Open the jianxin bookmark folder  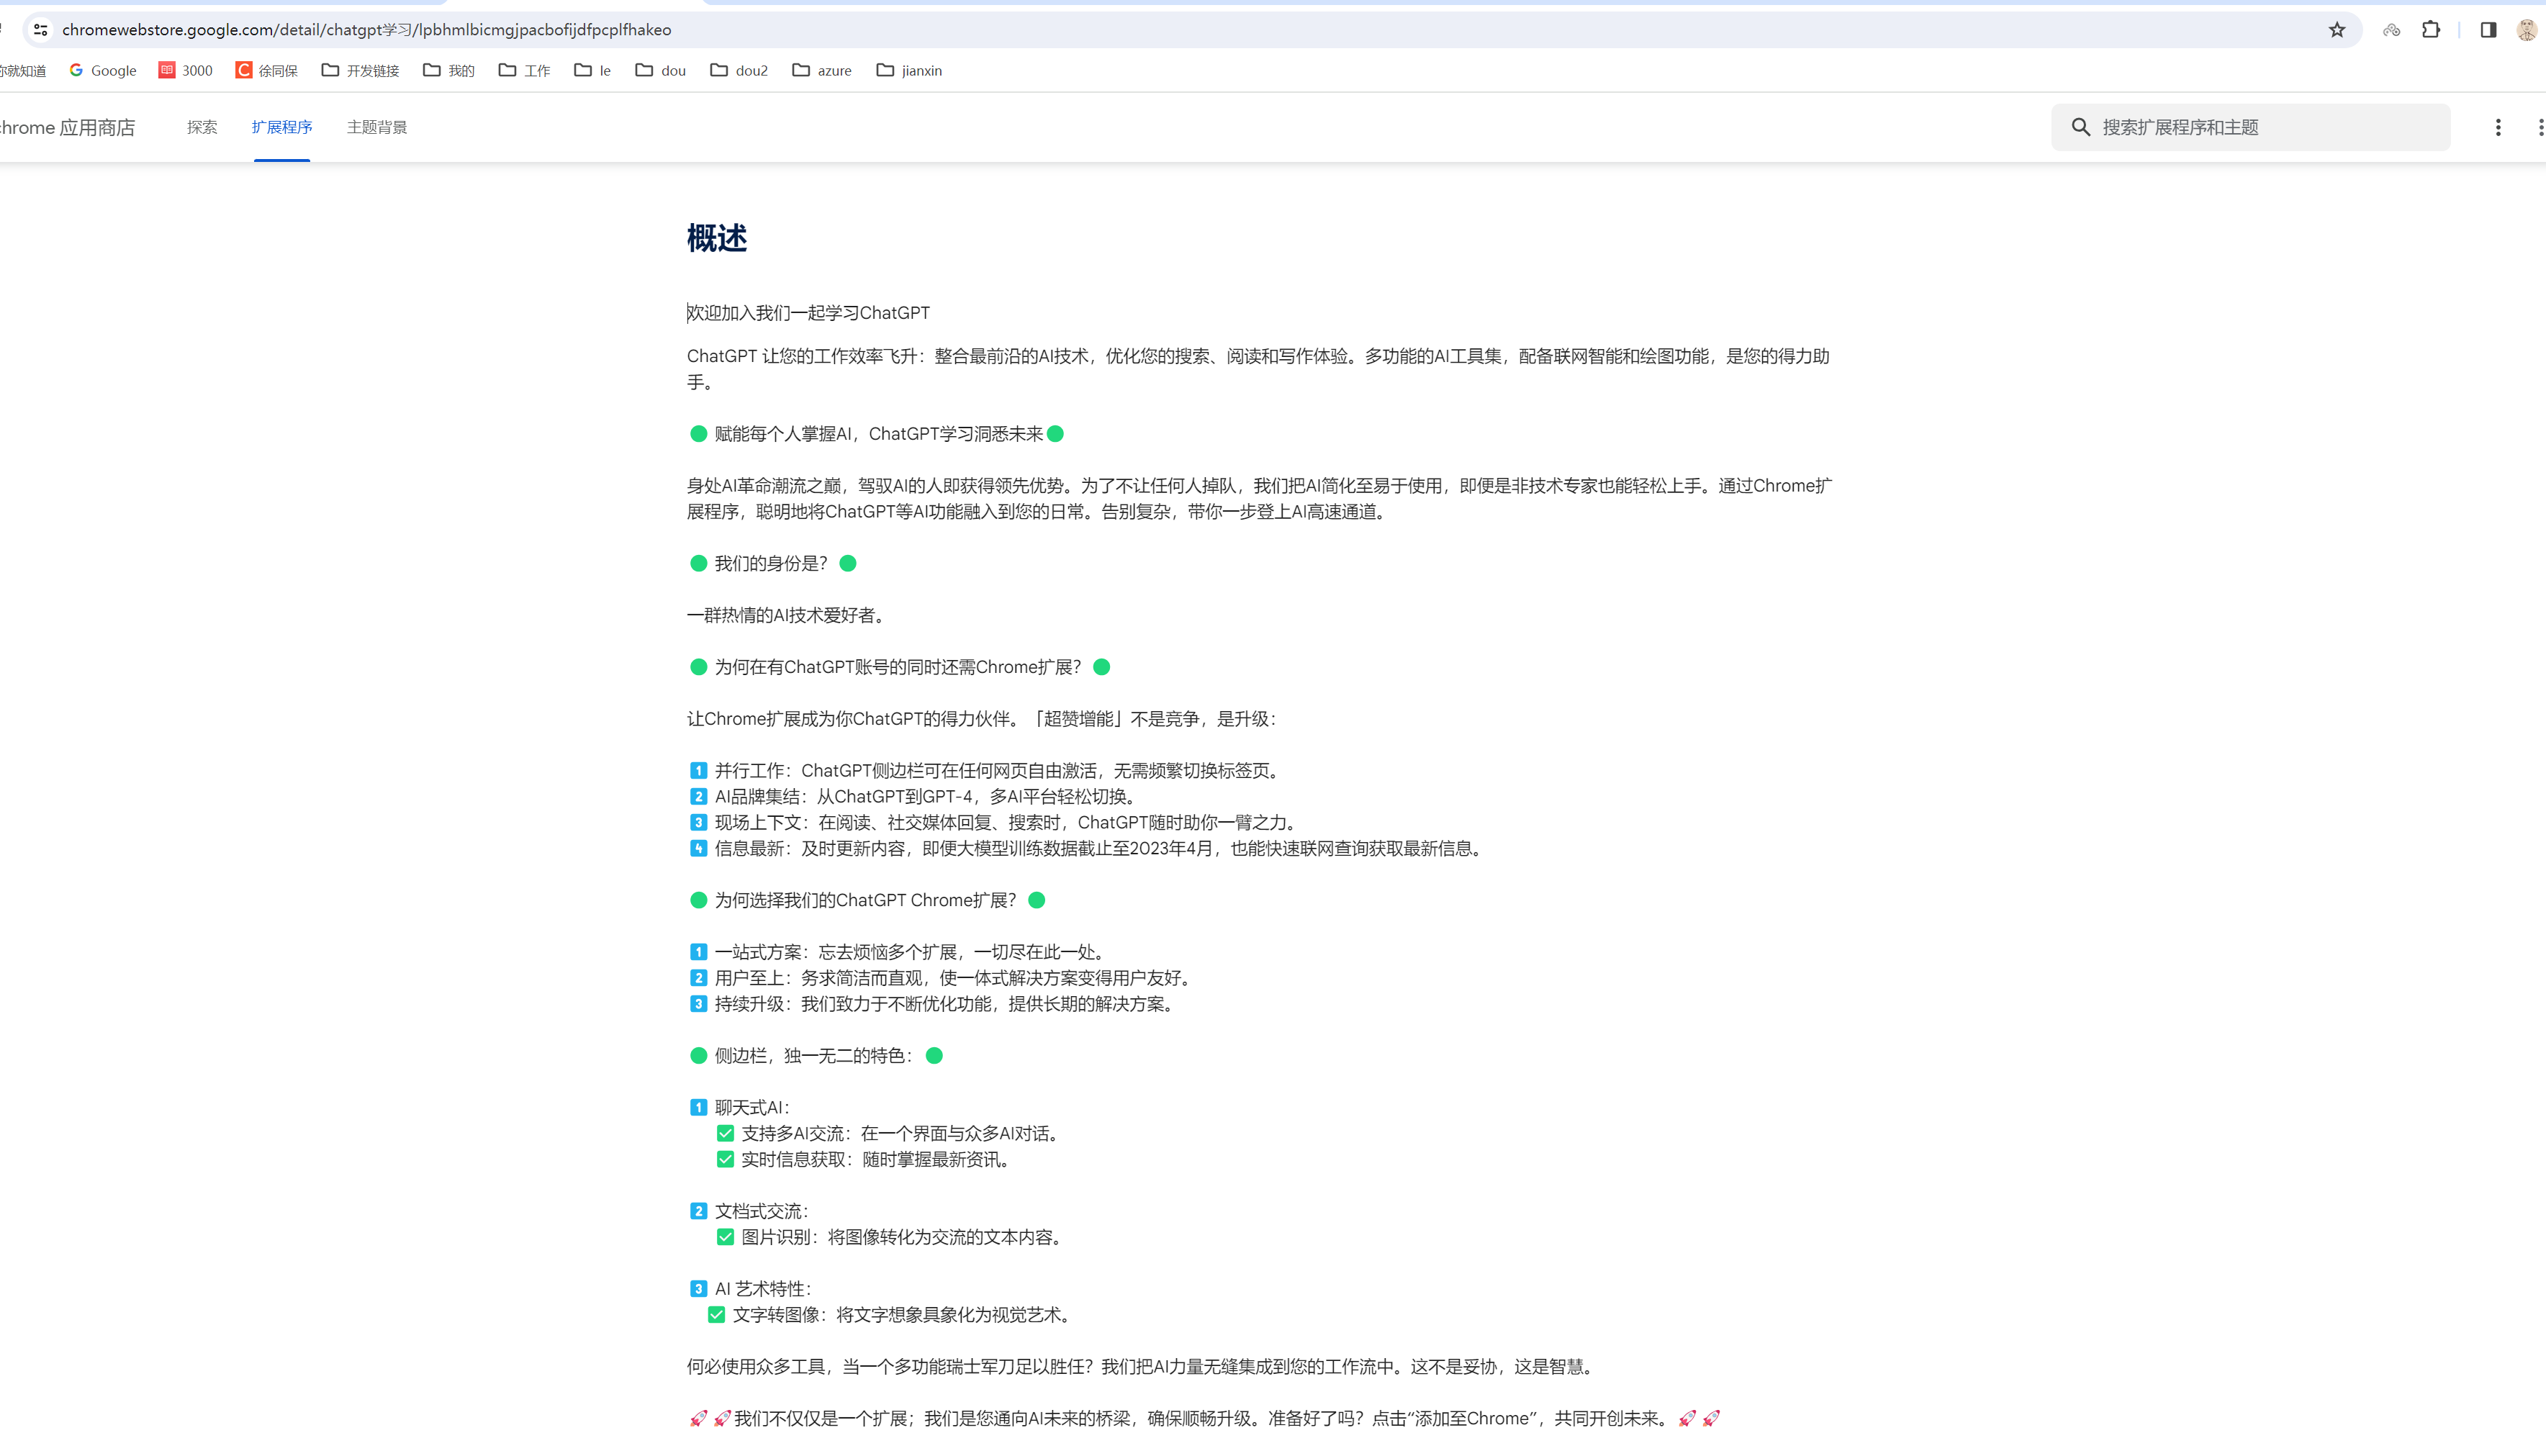(x=909, y=70)
